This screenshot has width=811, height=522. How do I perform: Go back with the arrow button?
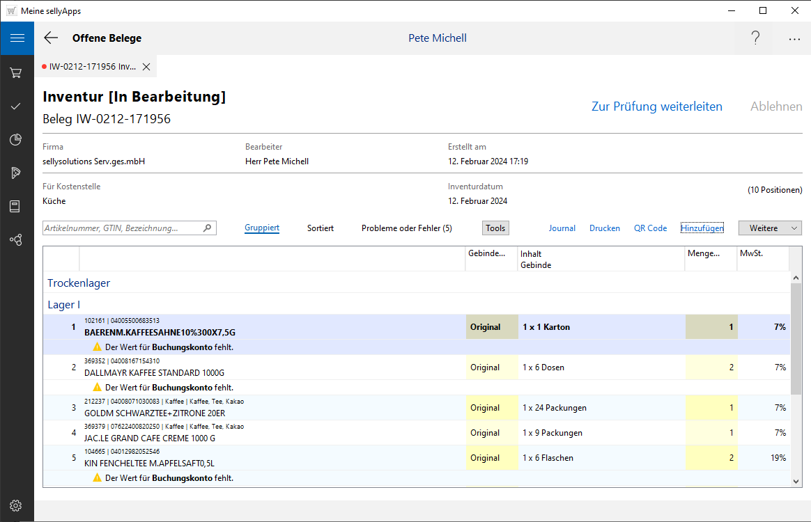tap(51, 38)
